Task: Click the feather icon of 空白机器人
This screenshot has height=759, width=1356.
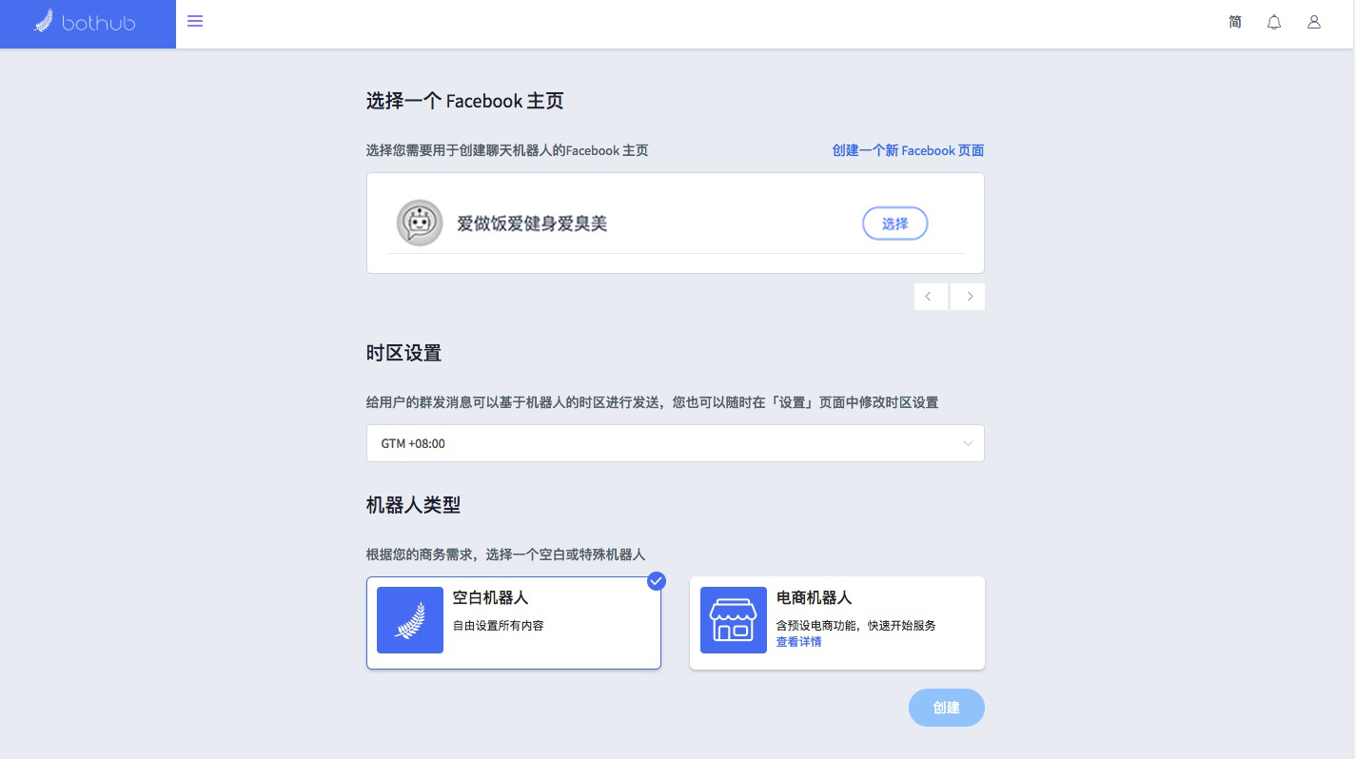Action: click(410, 620)
